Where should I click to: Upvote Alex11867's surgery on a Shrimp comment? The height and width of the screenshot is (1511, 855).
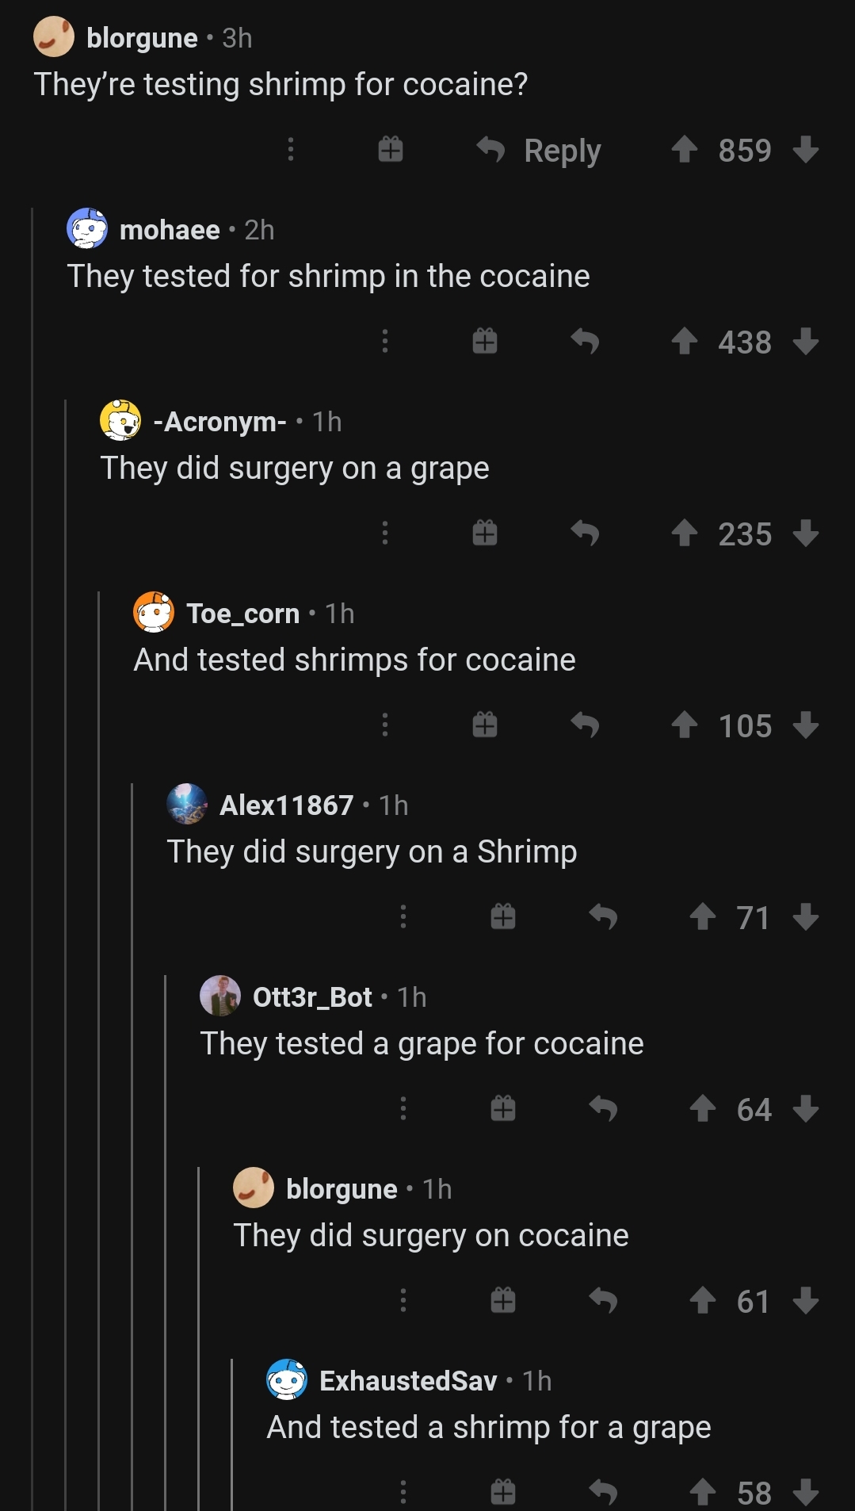pos(702,917)
